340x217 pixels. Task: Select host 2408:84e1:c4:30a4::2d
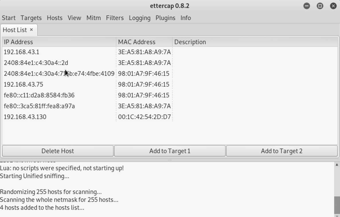170,63
